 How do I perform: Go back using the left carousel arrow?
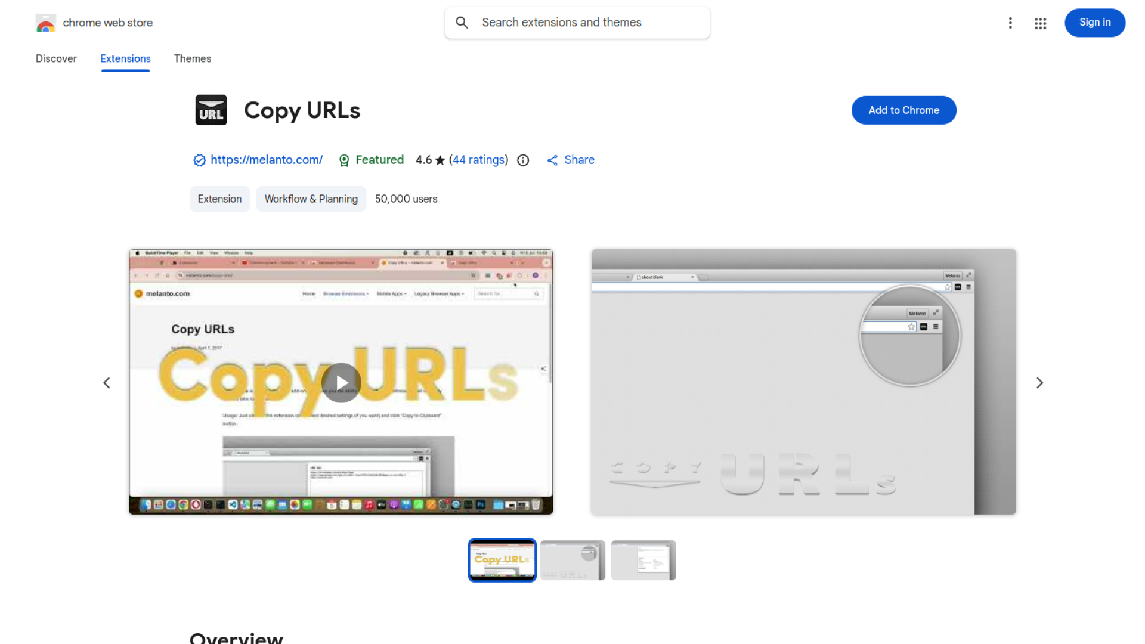pyautogui.click(x=107, y=382)
